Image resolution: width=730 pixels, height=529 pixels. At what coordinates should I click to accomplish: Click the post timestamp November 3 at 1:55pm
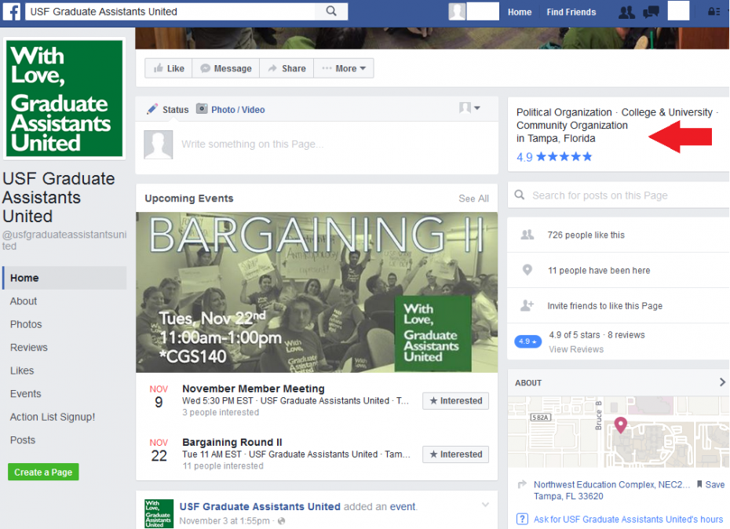224,521
